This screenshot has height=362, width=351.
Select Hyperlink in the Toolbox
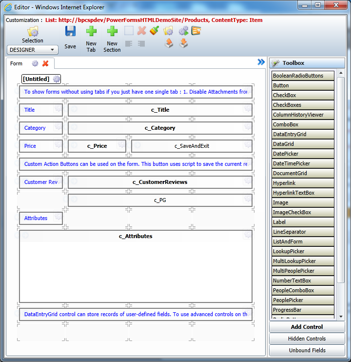pyautogui.click(x=303, y=183)
